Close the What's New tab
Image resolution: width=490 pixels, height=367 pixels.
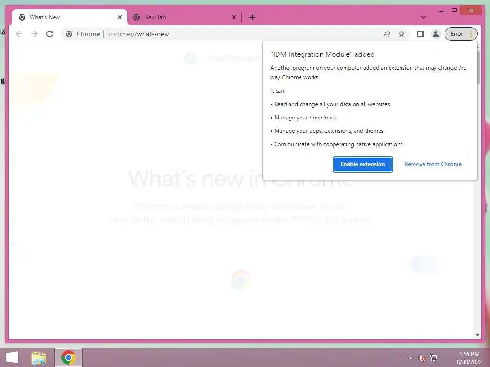pos(119,17)
